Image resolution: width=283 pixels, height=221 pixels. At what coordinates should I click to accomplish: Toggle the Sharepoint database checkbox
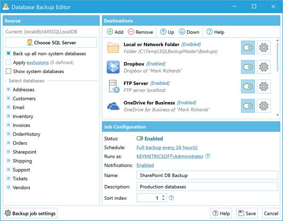pyautogui.click(x=8, y=152)
